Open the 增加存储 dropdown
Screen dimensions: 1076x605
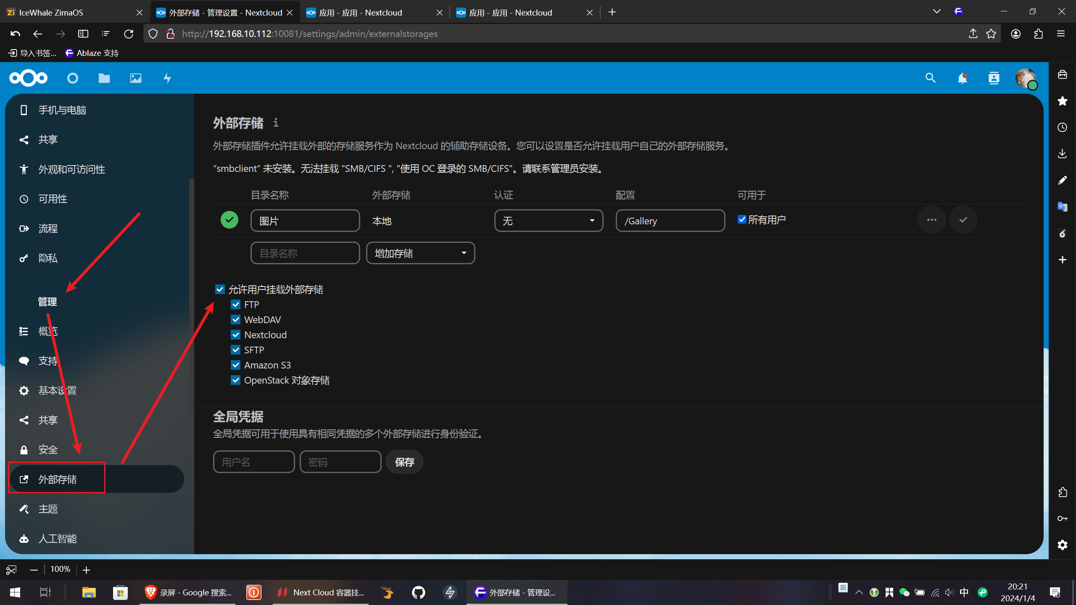click(420, 253)
